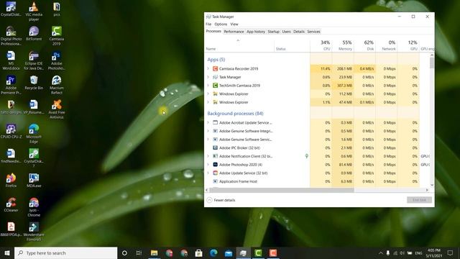Open the CCleaner desktop icon
The image size is (460, 259).
coord(11,204)
